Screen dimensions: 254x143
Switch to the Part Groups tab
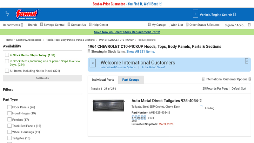pyautogui.click(x=130, y=80)
